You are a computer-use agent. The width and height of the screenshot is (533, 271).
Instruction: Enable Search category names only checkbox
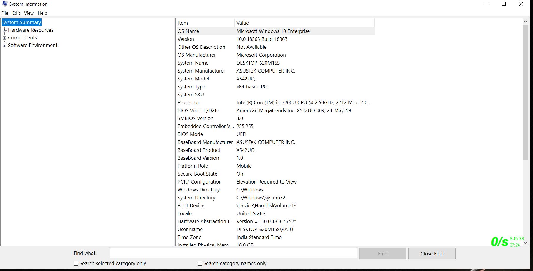pos(200,263)
